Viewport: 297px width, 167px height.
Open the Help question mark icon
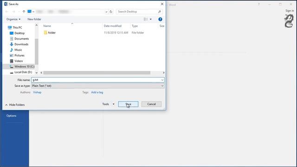click(160, 19)
